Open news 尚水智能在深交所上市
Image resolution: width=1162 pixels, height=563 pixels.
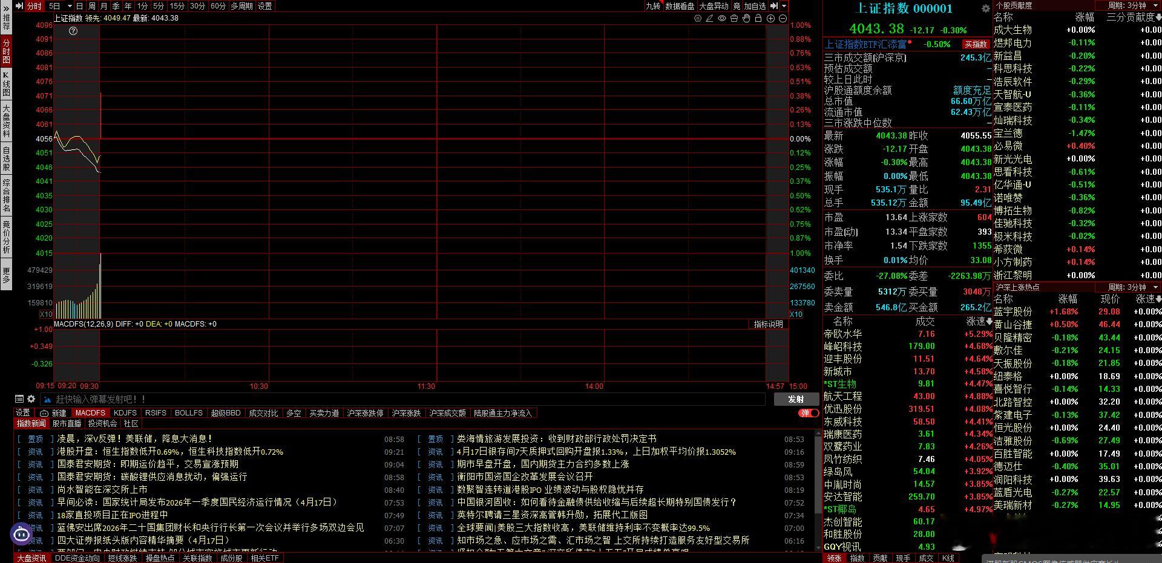(x=102, y=490)
